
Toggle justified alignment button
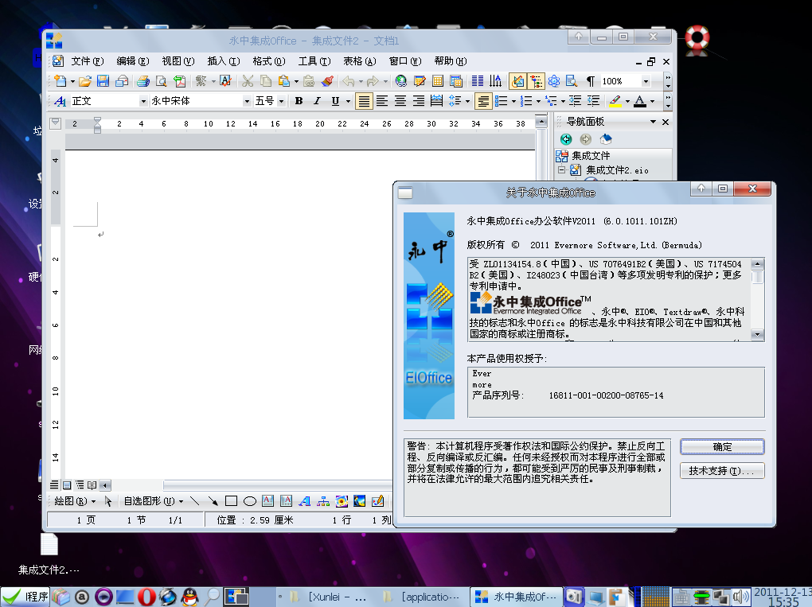(364, 101)
